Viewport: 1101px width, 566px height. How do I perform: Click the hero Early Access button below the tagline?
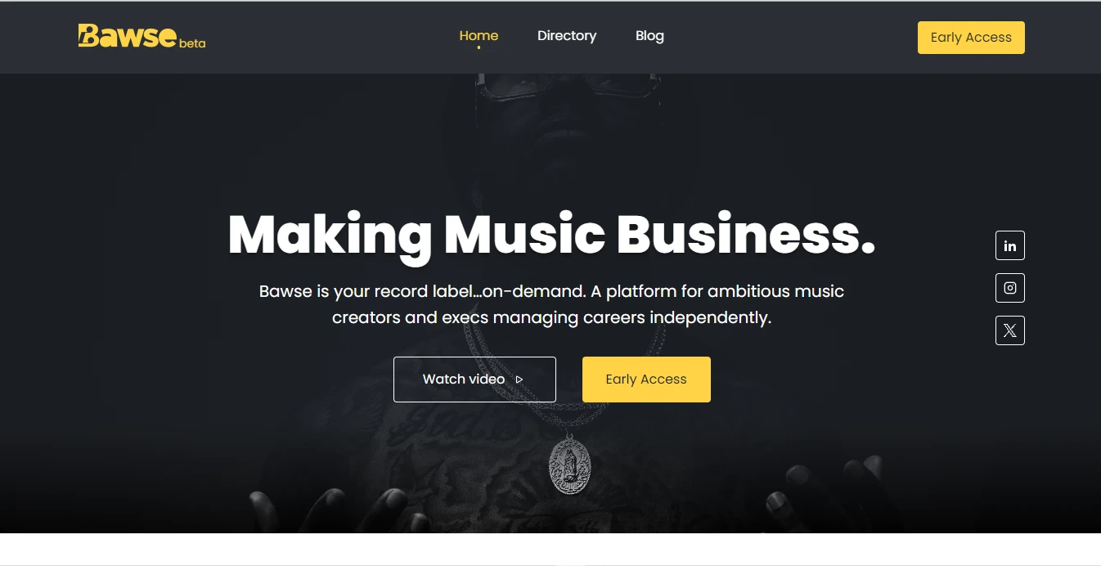click(646, 380)
